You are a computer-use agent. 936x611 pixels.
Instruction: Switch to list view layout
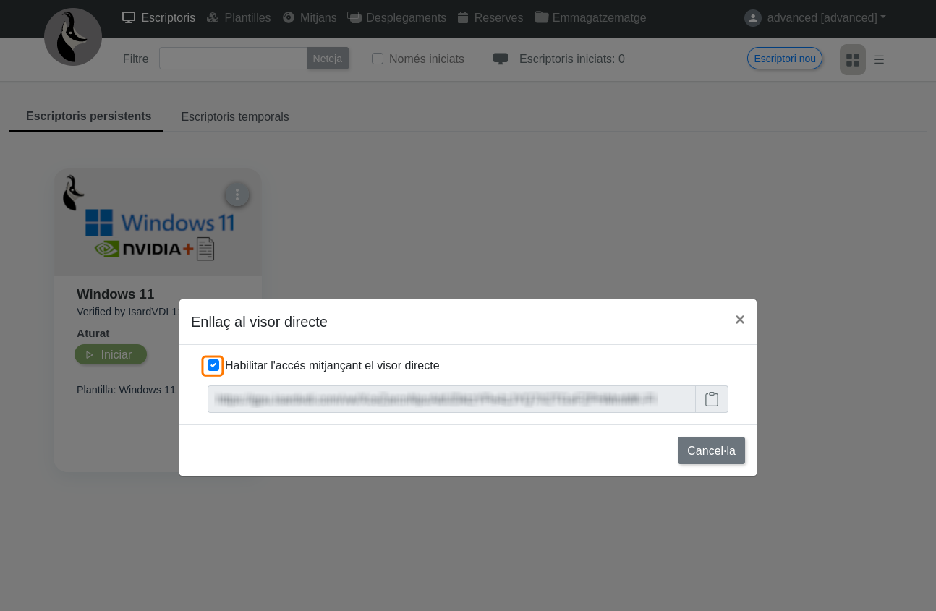pyautogui.click(x=879, y=59)
